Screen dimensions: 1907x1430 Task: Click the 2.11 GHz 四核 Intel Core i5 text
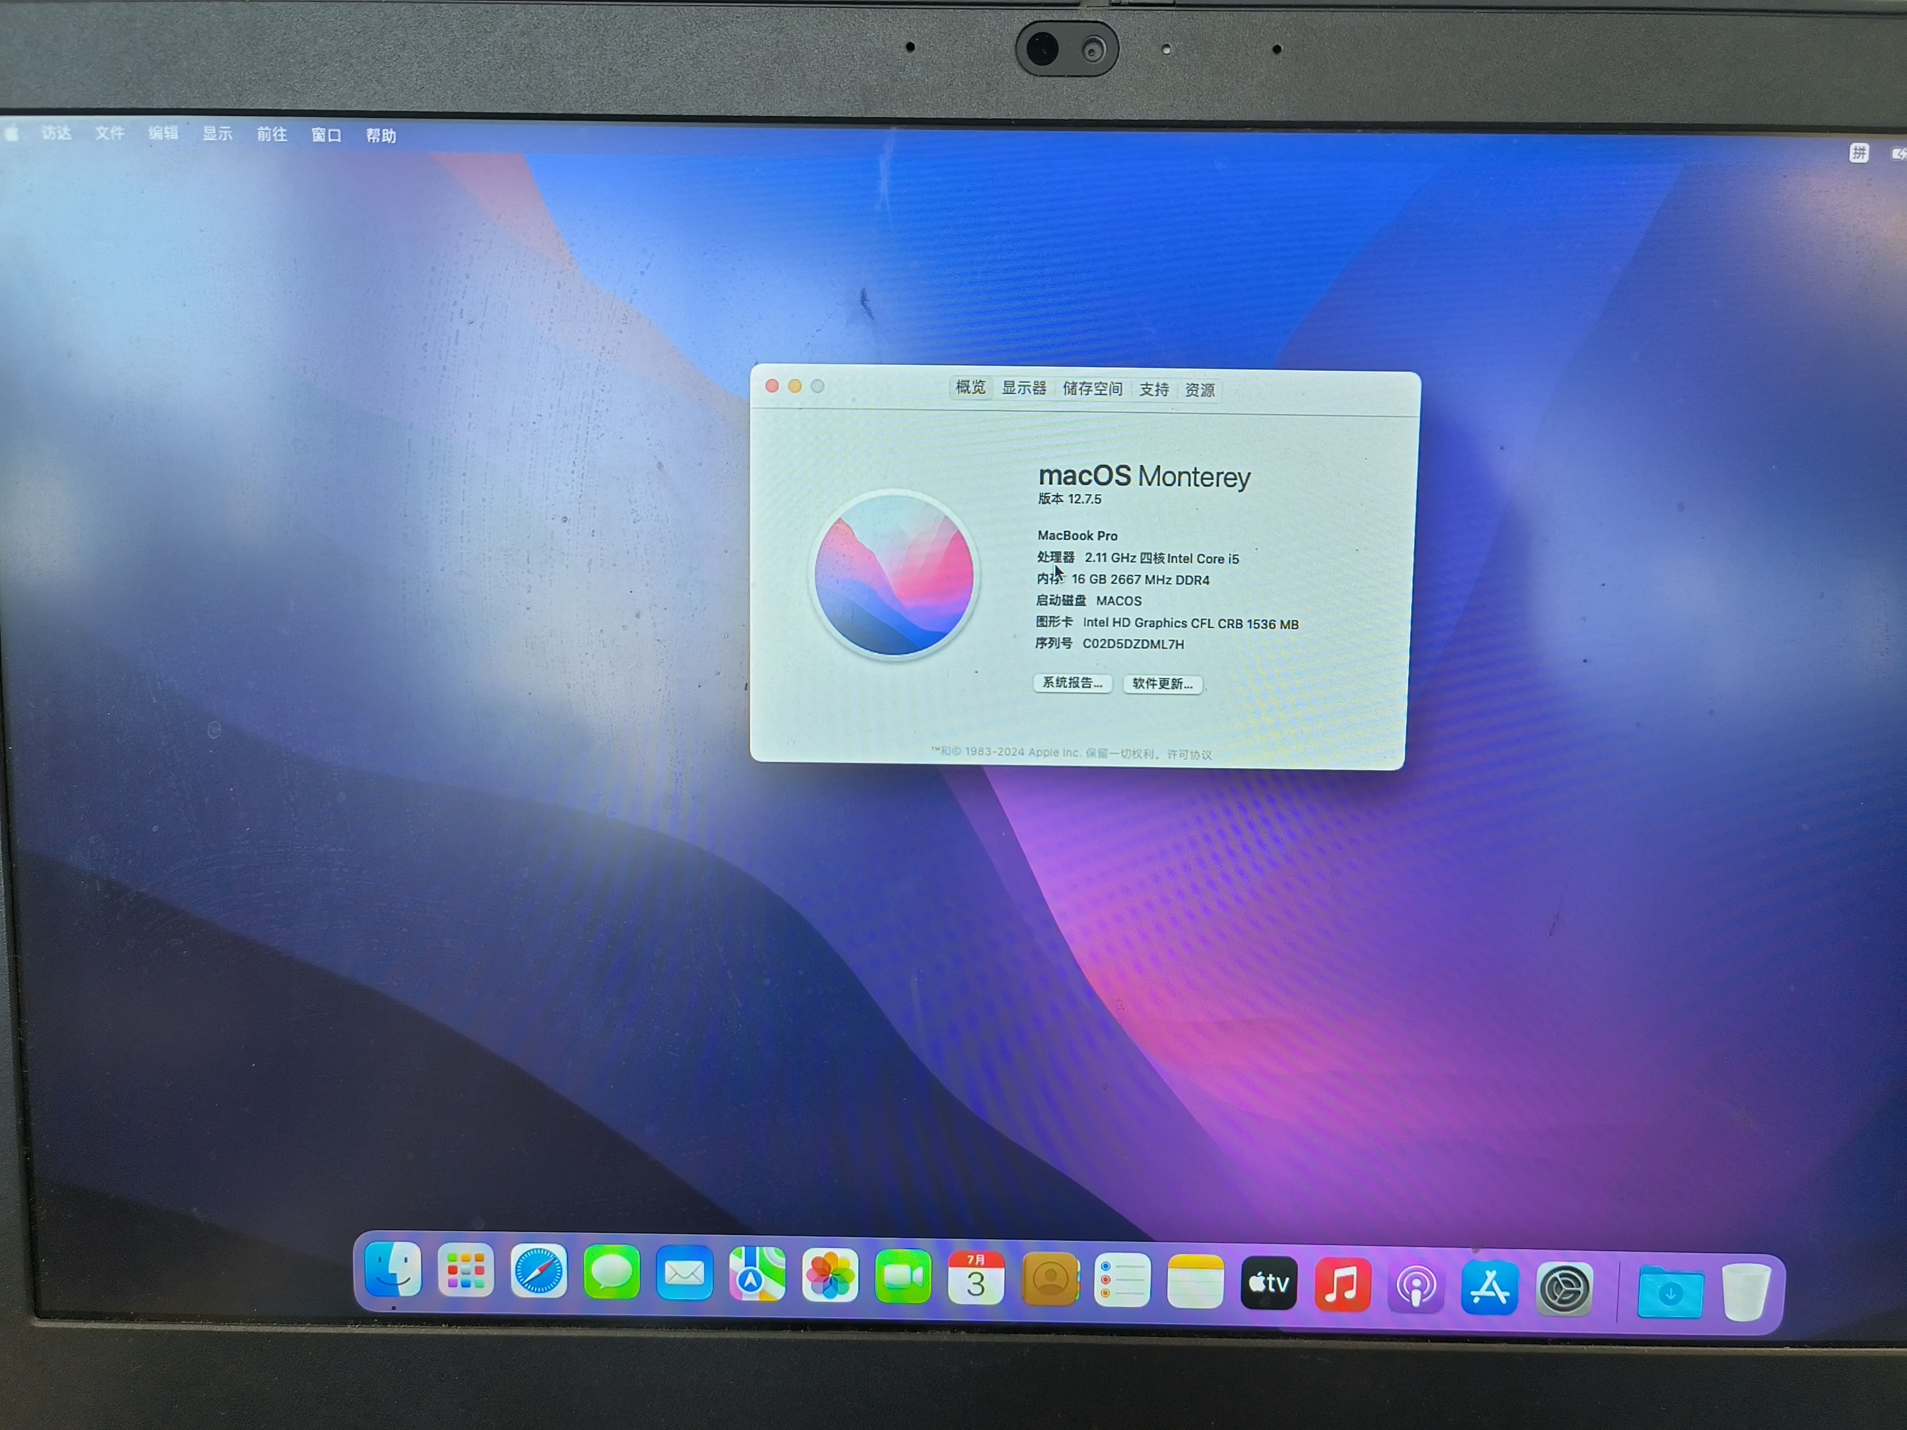(1161, 559)
